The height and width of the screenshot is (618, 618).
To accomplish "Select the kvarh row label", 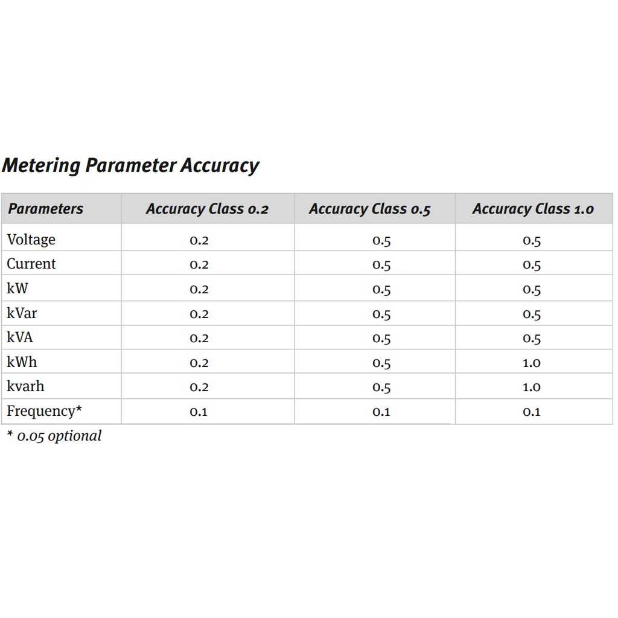I will tap(25, 386).
